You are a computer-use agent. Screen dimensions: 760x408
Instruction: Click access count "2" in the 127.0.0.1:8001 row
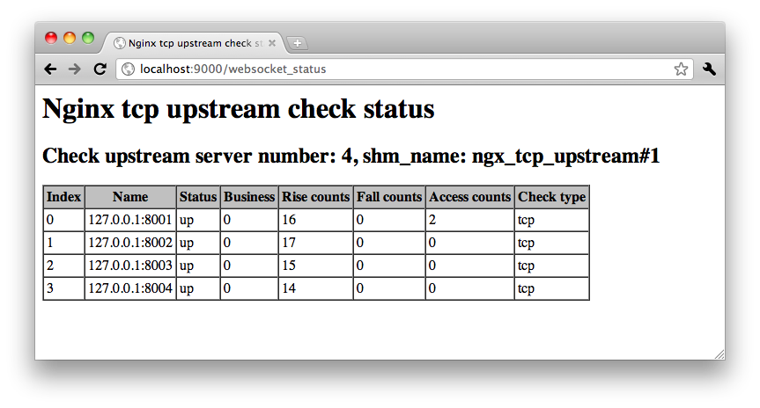469,220
